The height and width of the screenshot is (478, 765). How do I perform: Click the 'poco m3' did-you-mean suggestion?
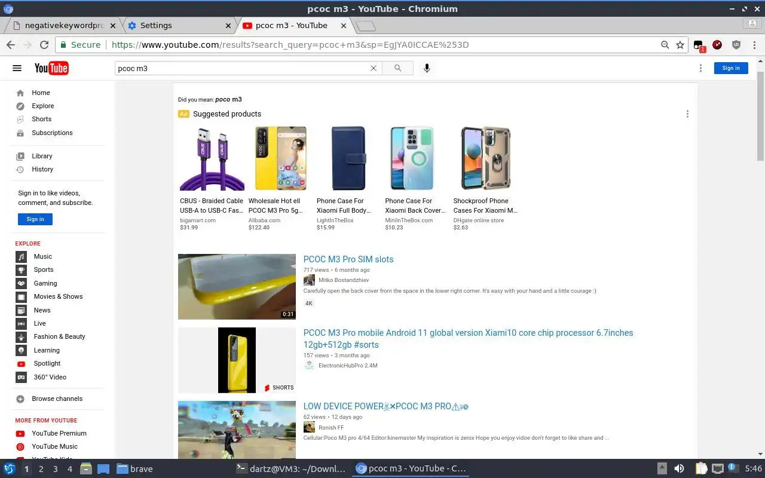[x=228, y=99]
